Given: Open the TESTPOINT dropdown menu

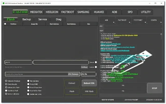Looking at the screenshot, I should [x=139, y=20].
